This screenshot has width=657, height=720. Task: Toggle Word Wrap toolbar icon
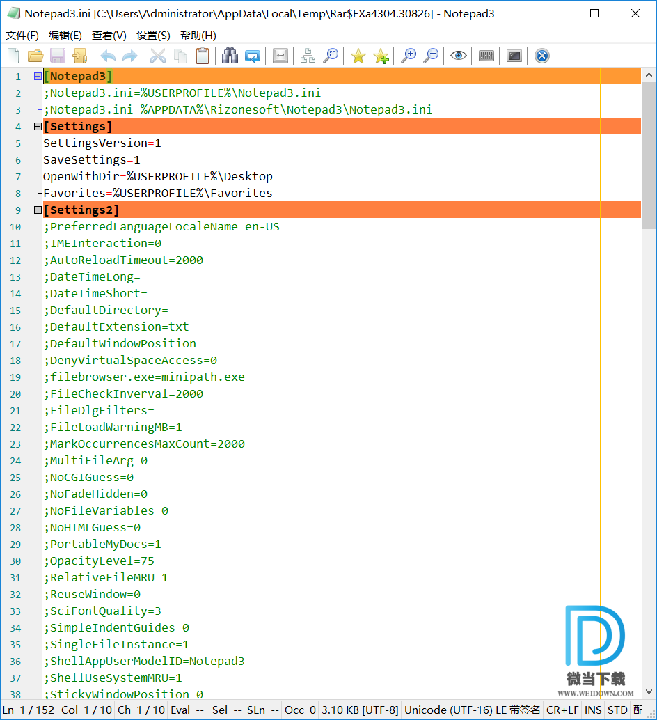(x=280, y=56)
